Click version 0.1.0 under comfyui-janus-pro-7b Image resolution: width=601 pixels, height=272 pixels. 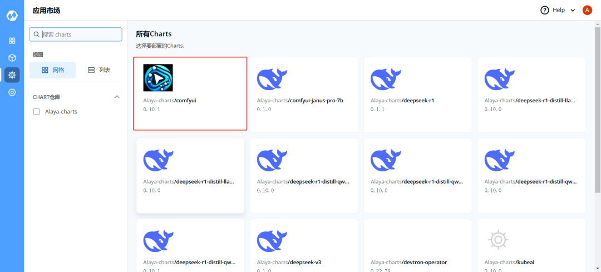pos(264,110)
